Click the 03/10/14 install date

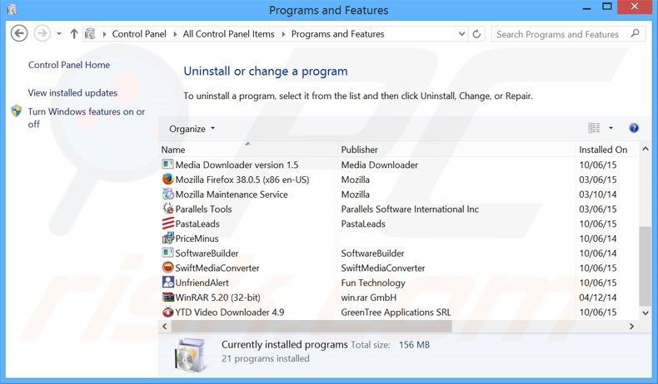[x=597, y=194]
